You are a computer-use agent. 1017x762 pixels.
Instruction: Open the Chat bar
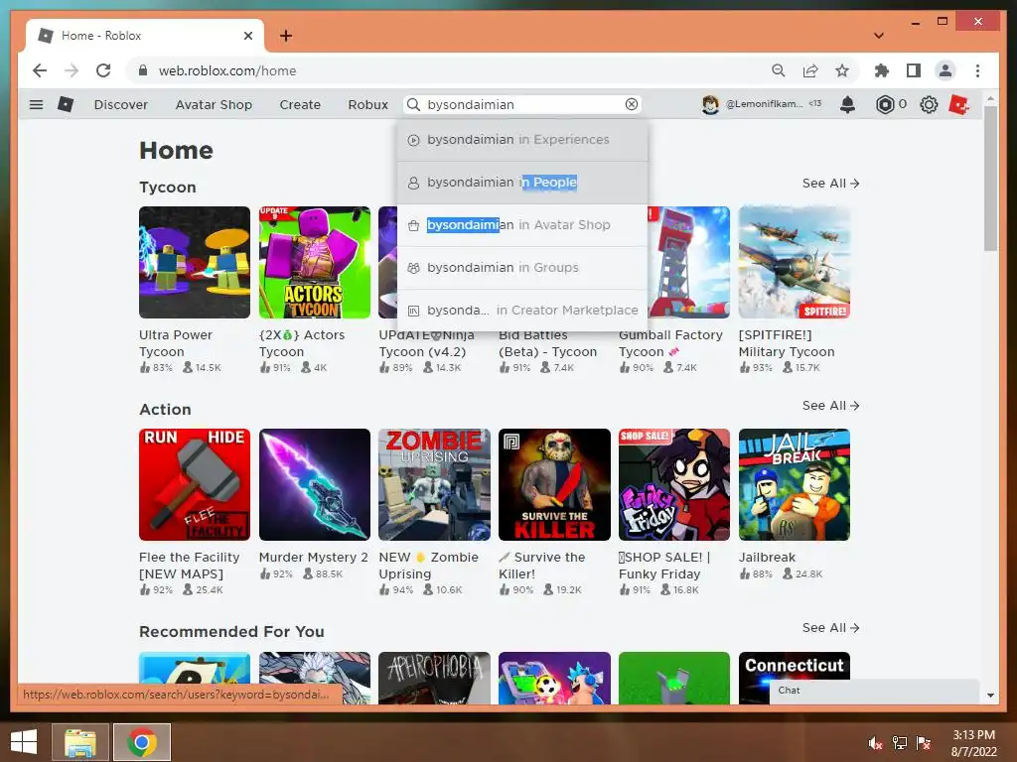pos(874,691)
